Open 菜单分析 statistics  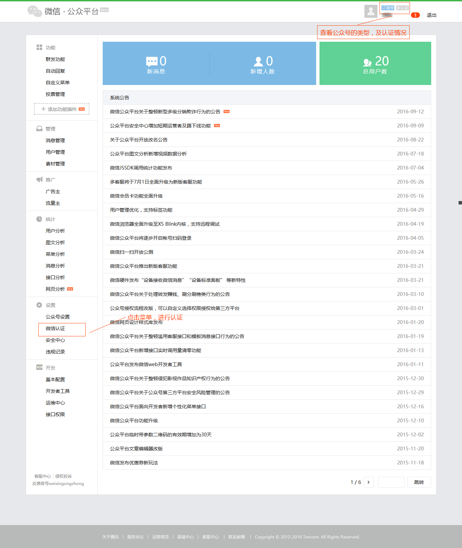[x=55, y=254]
